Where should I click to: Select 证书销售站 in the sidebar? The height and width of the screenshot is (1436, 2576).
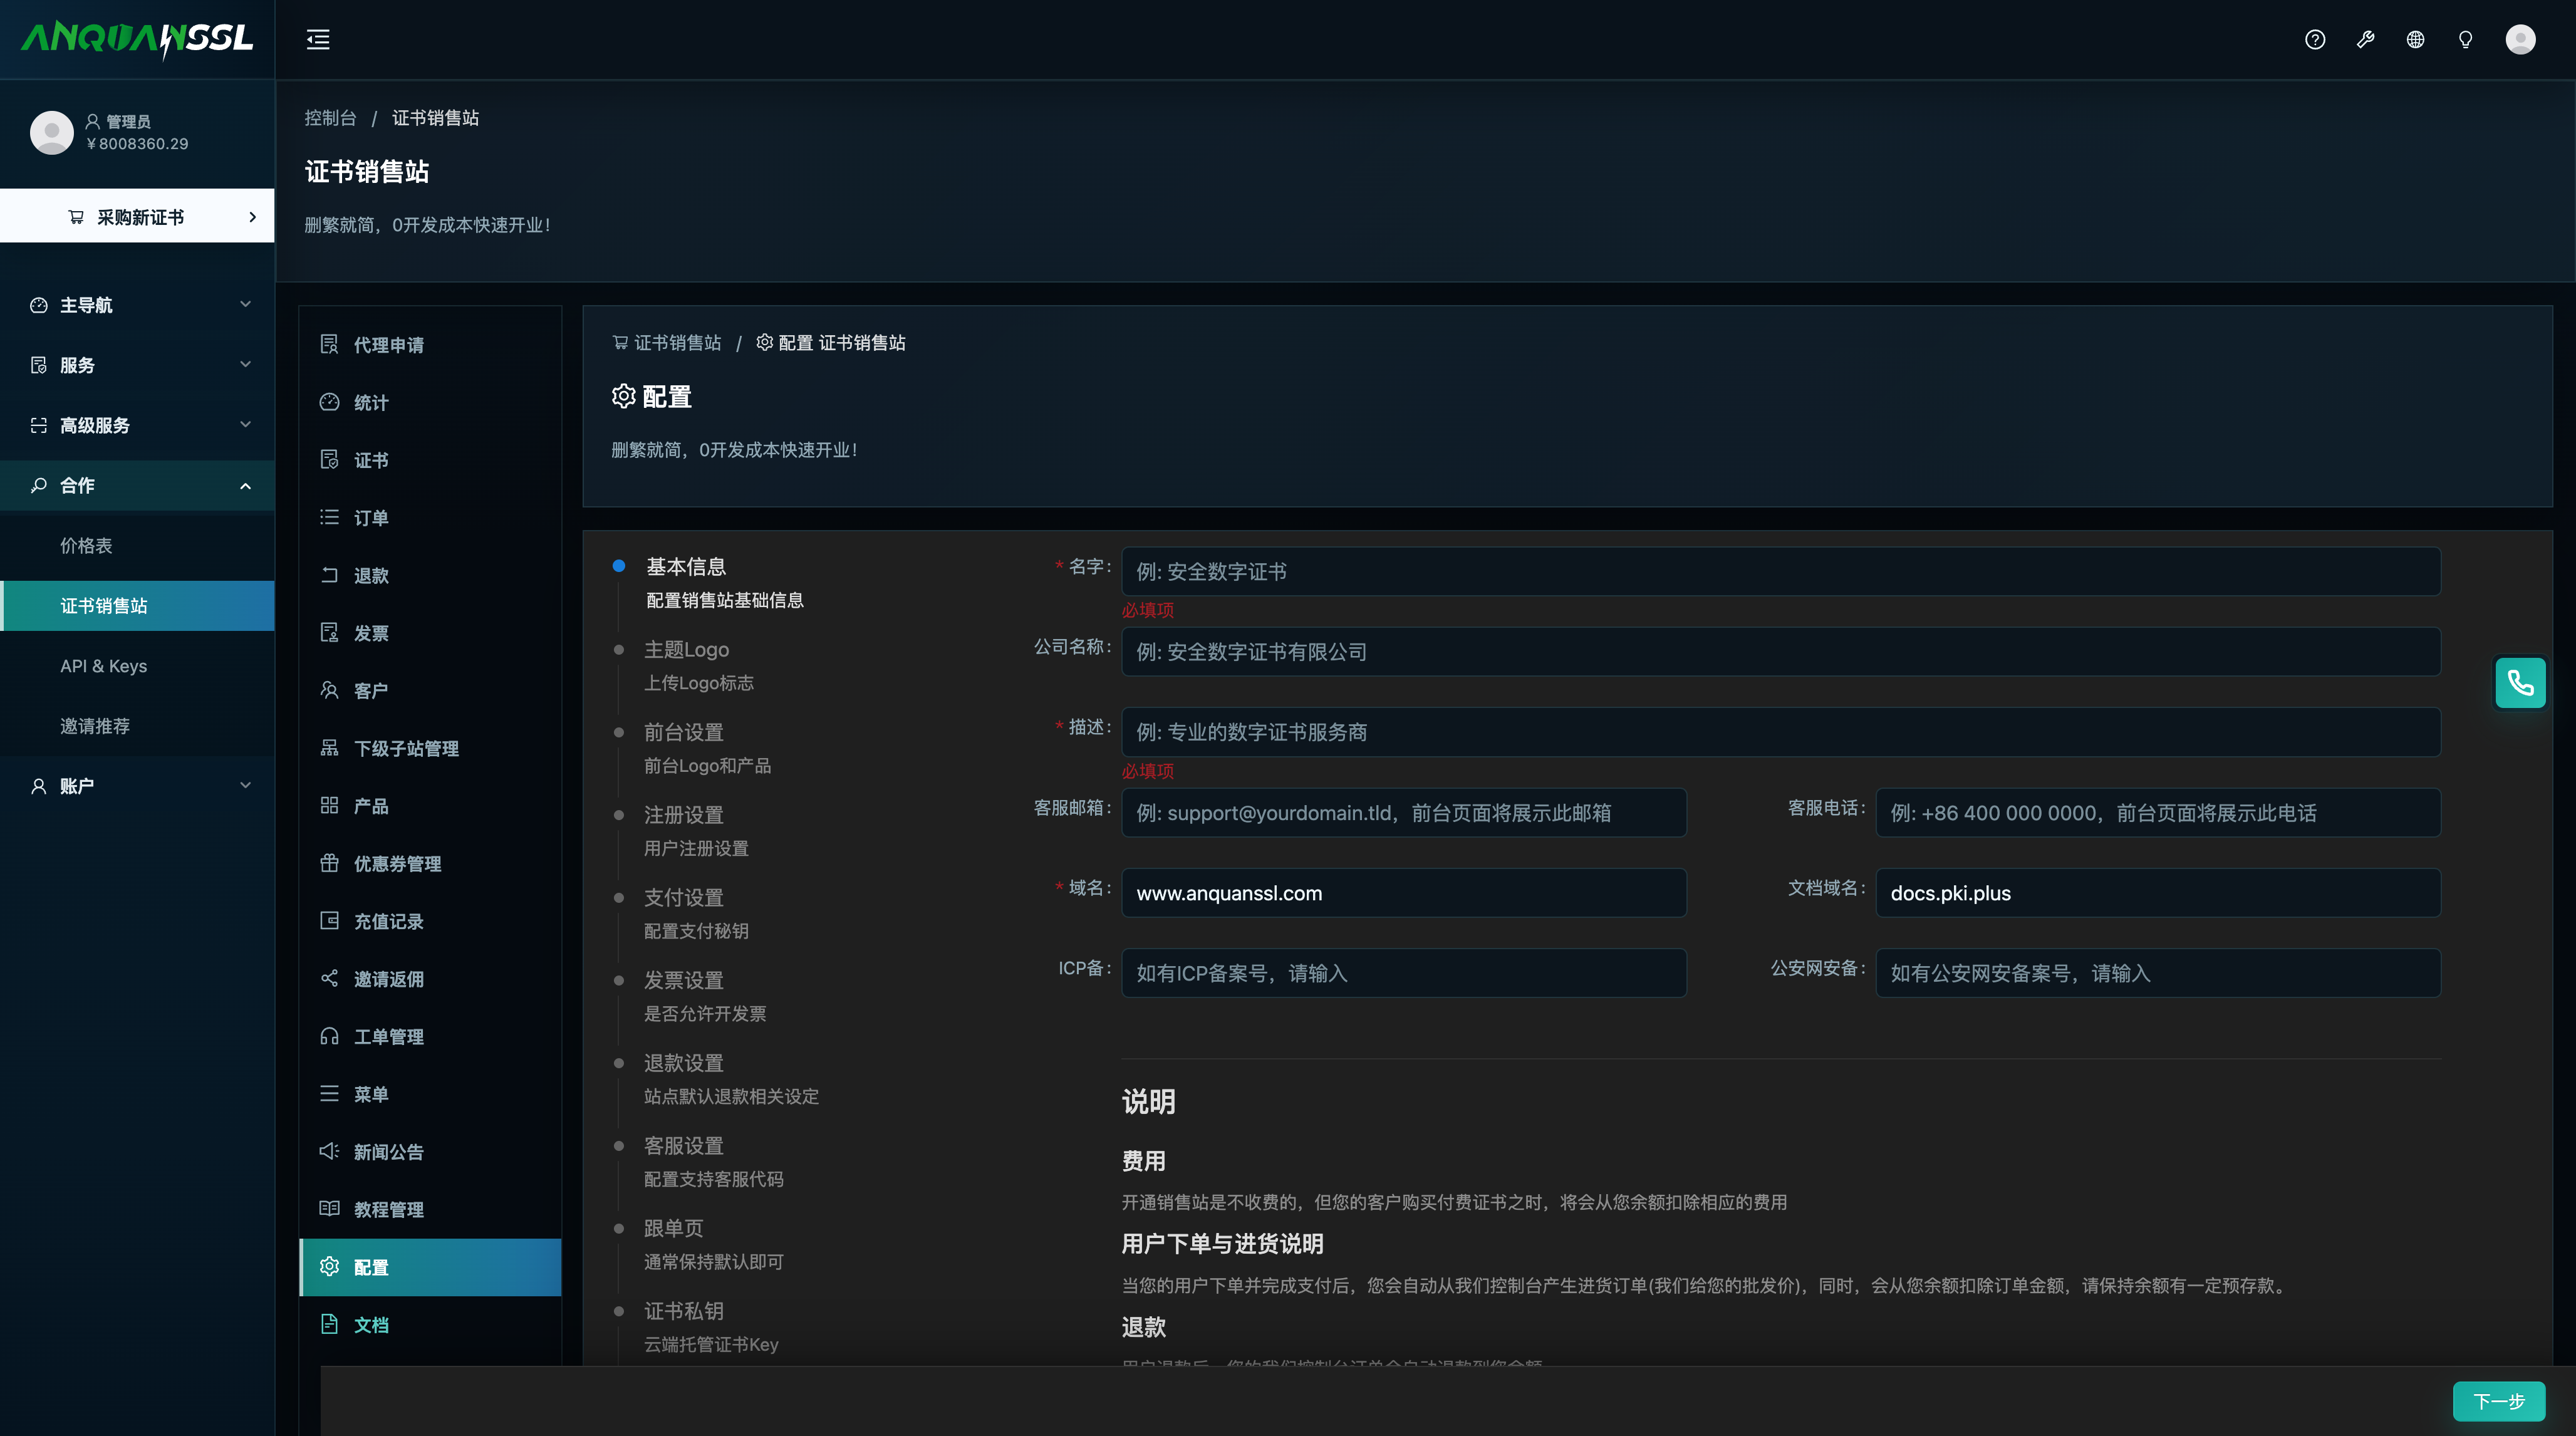pyautogui.click(x=137, y=606)
